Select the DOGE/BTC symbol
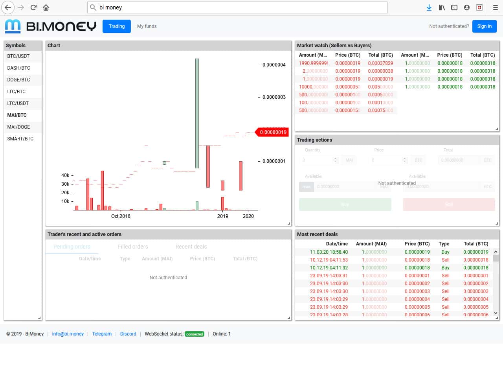The width and height of the screenshot is (503, 376). tap(18, 80)
